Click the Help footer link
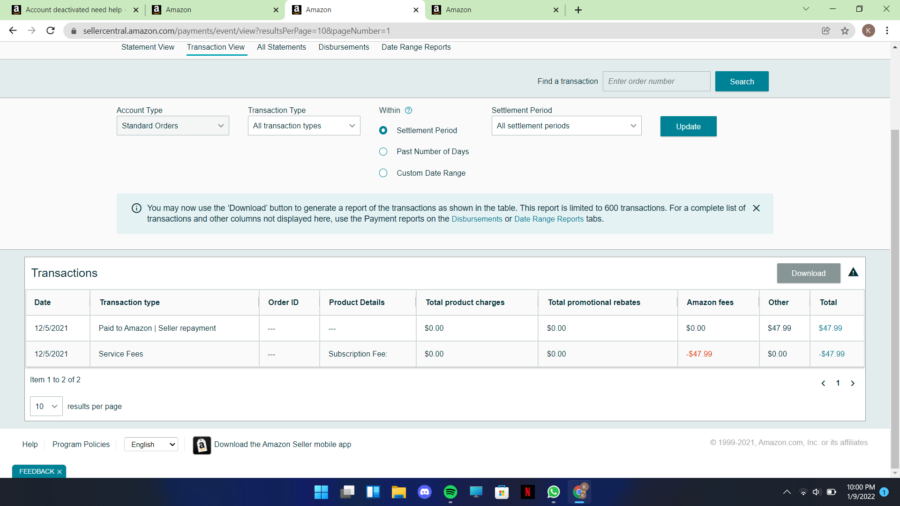This screenshot has width=900, height=506. coord(30,444)
